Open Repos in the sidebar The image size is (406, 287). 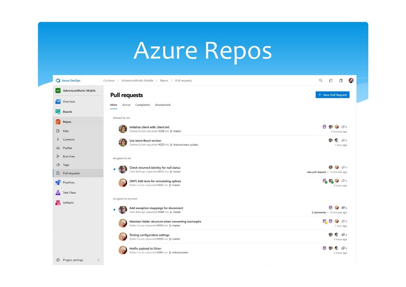coord(78,122)
